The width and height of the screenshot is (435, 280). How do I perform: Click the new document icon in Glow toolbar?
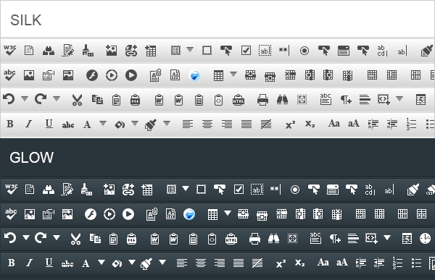pyautogui.click(x=30, y=189)
